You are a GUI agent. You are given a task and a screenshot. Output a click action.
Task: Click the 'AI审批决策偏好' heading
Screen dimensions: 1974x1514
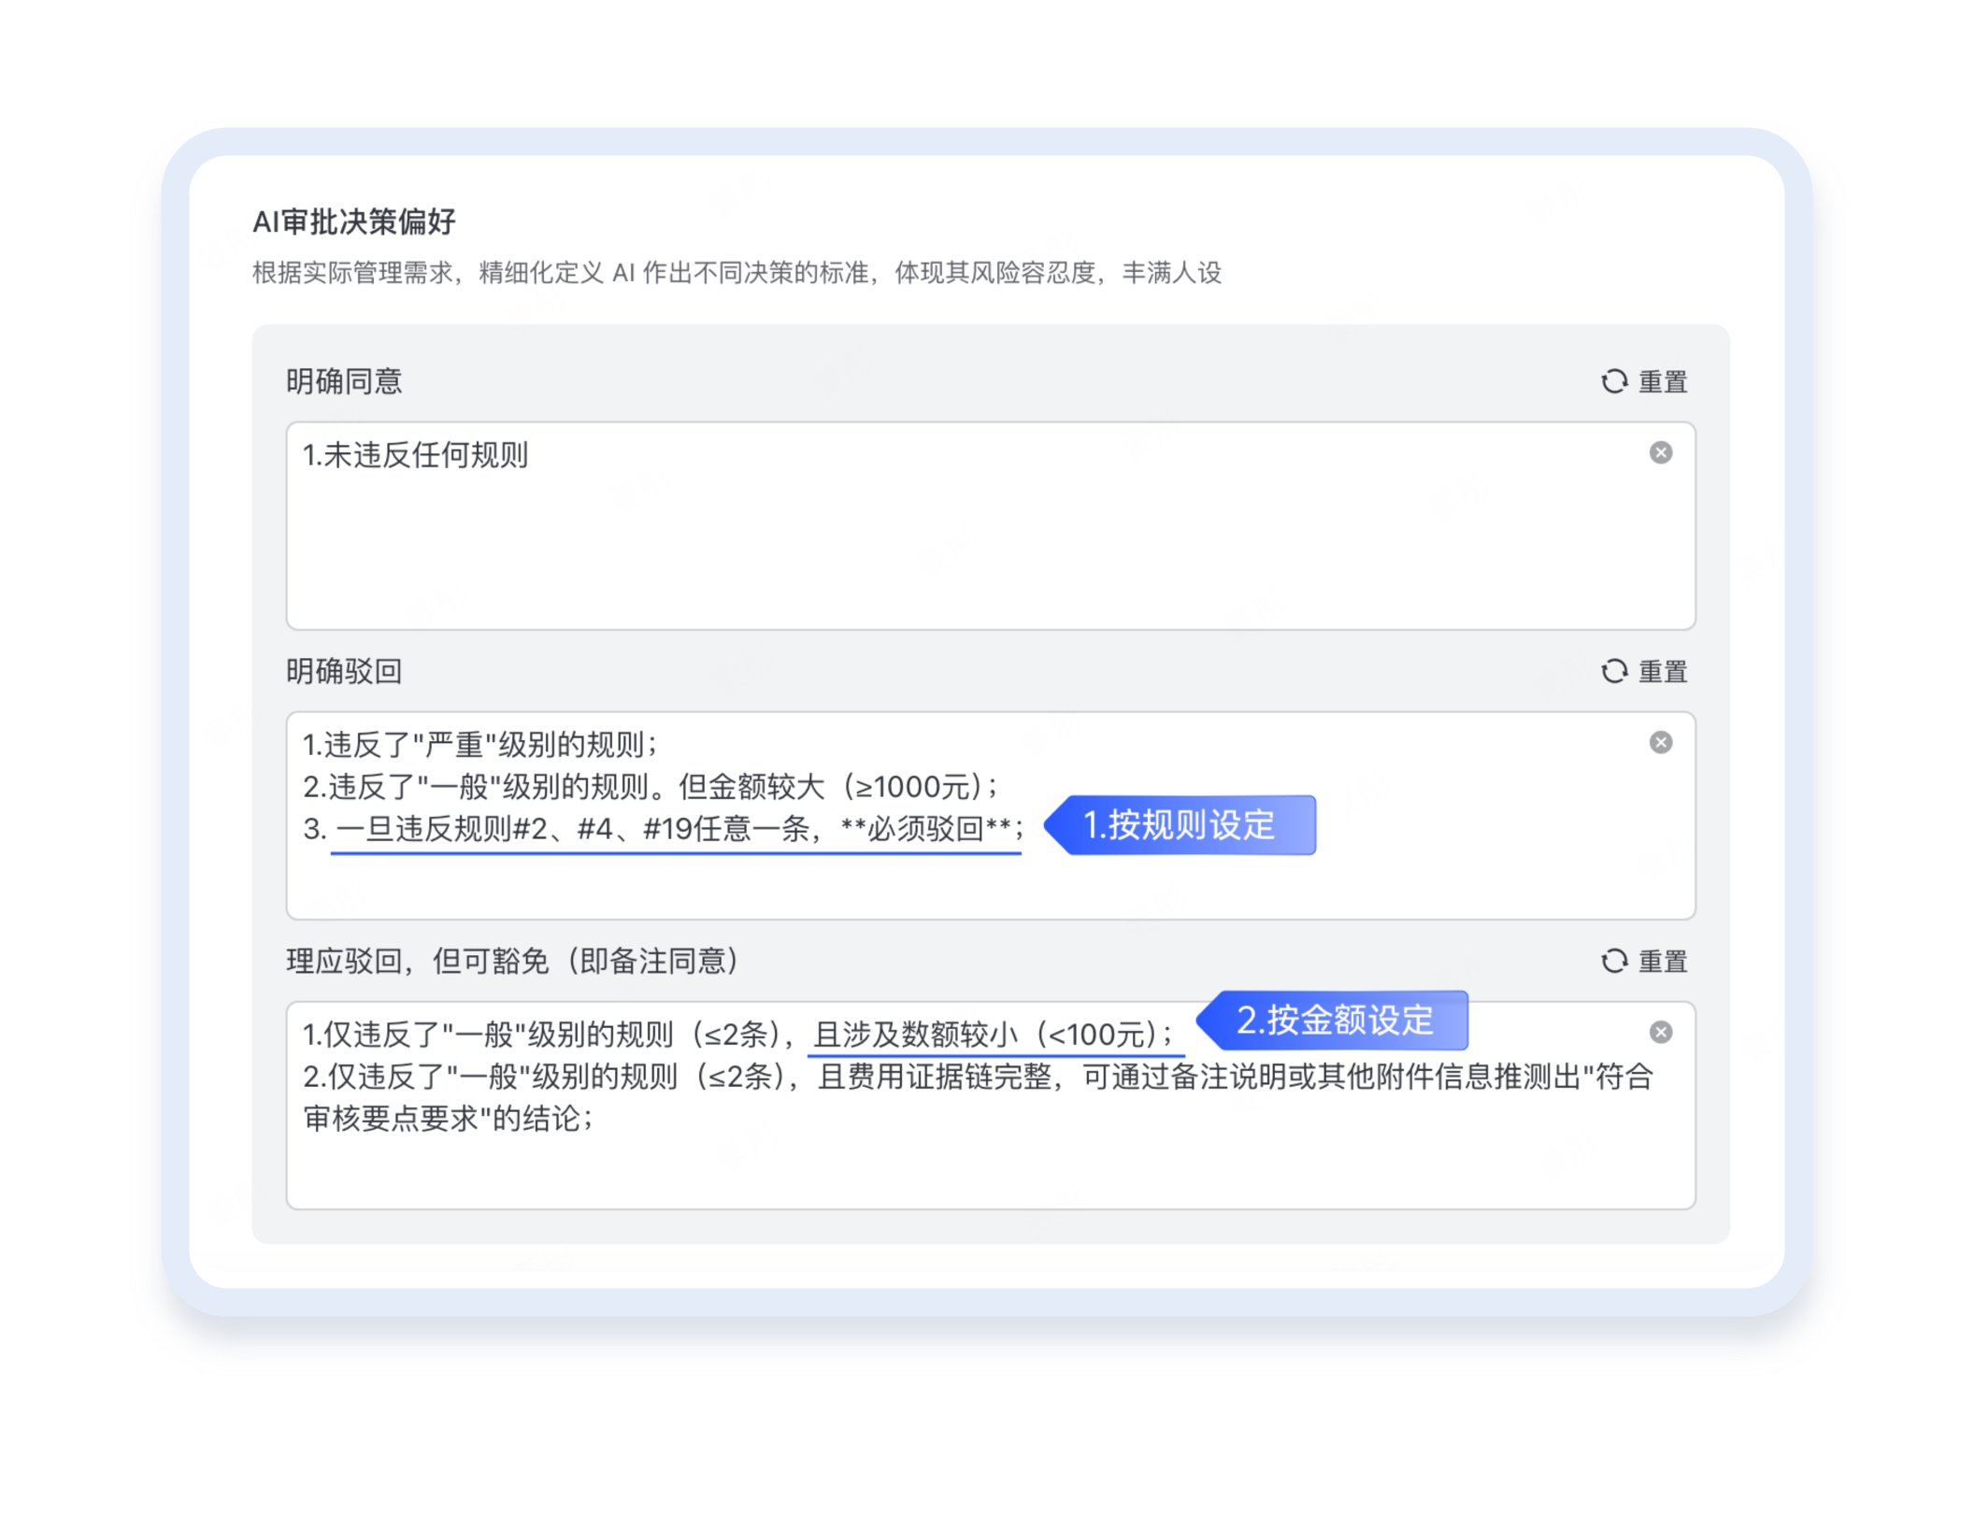(354, 221)
